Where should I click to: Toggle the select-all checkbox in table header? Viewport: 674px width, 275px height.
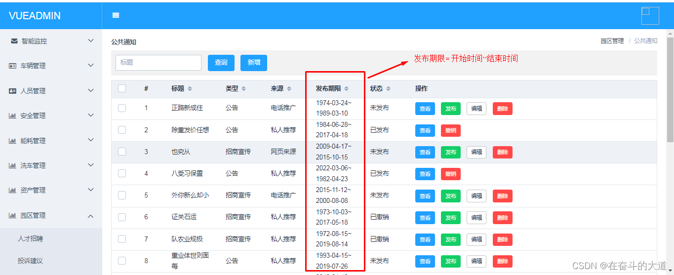122,88
